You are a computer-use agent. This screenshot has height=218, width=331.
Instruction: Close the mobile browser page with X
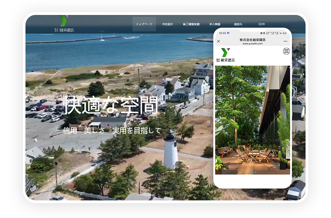click(x=219, y=41)
